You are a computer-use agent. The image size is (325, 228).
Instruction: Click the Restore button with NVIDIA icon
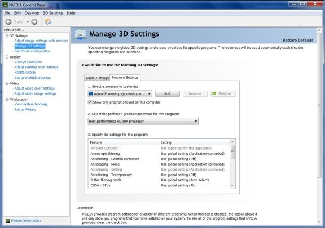223,93
